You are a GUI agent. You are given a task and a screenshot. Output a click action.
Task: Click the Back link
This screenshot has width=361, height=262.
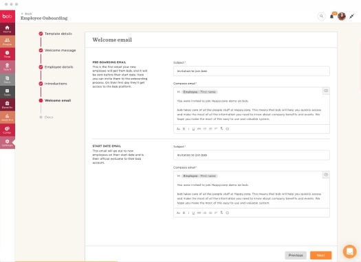[x=27, y=14]
